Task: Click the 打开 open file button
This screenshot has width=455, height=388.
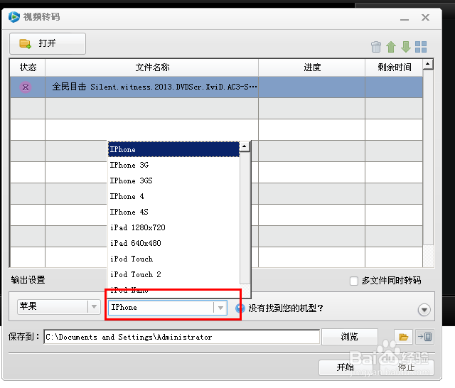Action: point(48,43)
